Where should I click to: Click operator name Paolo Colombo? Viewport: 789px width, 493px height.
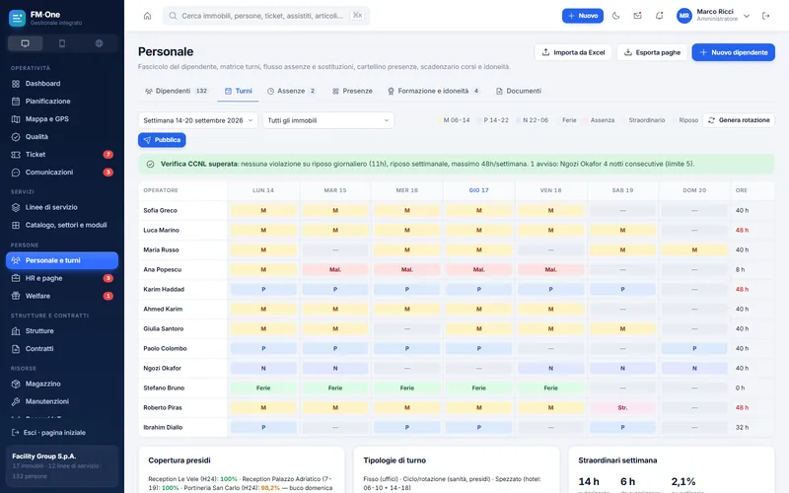[165, 348]
